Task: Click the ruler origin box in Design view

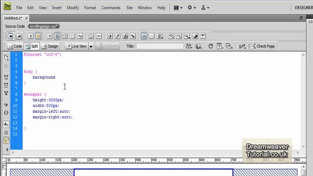Action: (4, 160)
